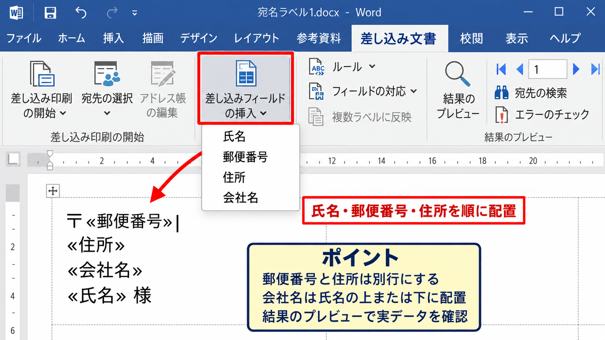
Task: Undo the last action
Action: pos(81,13)
